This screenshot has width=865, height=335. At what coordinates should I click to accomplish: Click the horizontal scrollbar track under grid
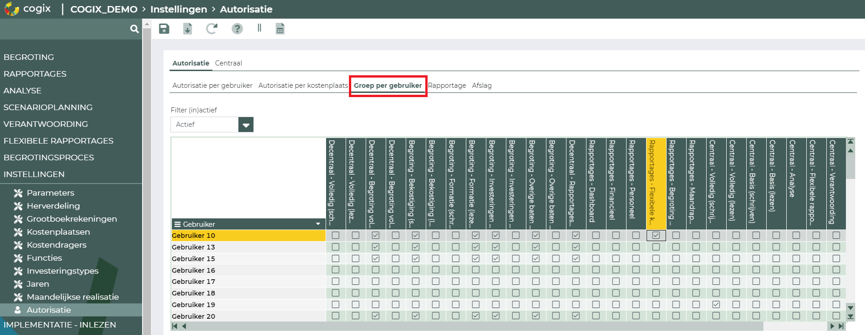point(508,326)
